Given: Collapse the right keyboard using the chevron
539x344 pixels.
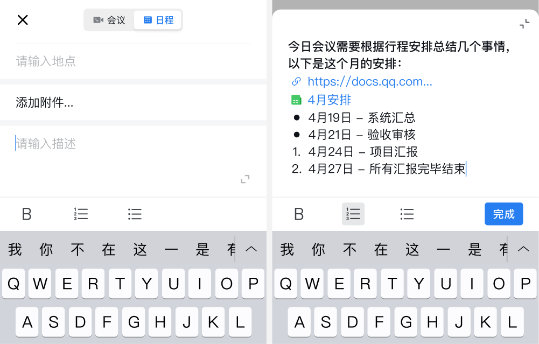Looking at the screenshot, I should click(x=523, y=249).
